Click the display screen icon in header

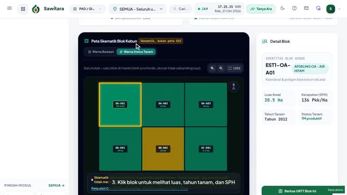[x=306, y=8]
